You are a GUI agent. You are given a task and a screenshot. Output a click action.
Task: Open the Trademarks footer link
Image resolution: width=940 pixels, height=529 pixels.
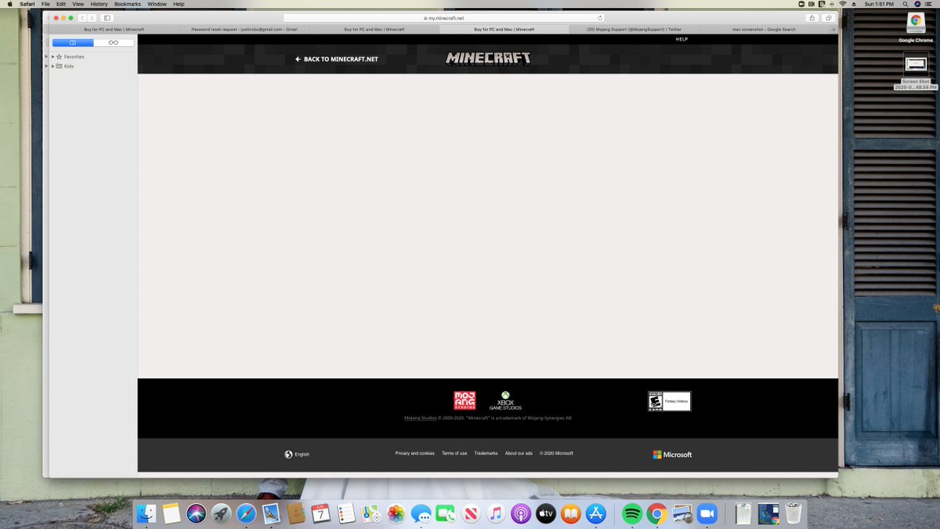click(486, 453)
